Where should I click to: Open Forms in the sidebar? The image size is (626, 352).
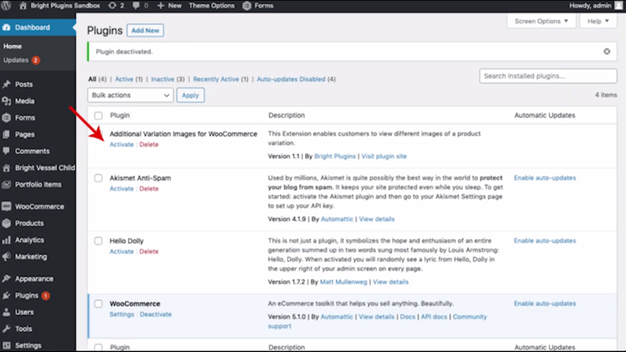click(x=25, y=118)
